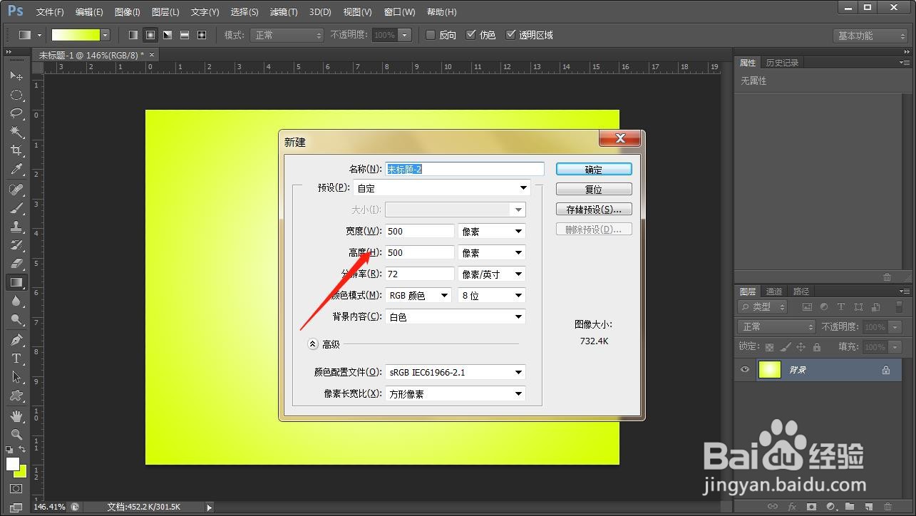The width and height of the screenshot is (916, 516).
Task: Choose the angle gradient style button
Action: pos(168,35)
